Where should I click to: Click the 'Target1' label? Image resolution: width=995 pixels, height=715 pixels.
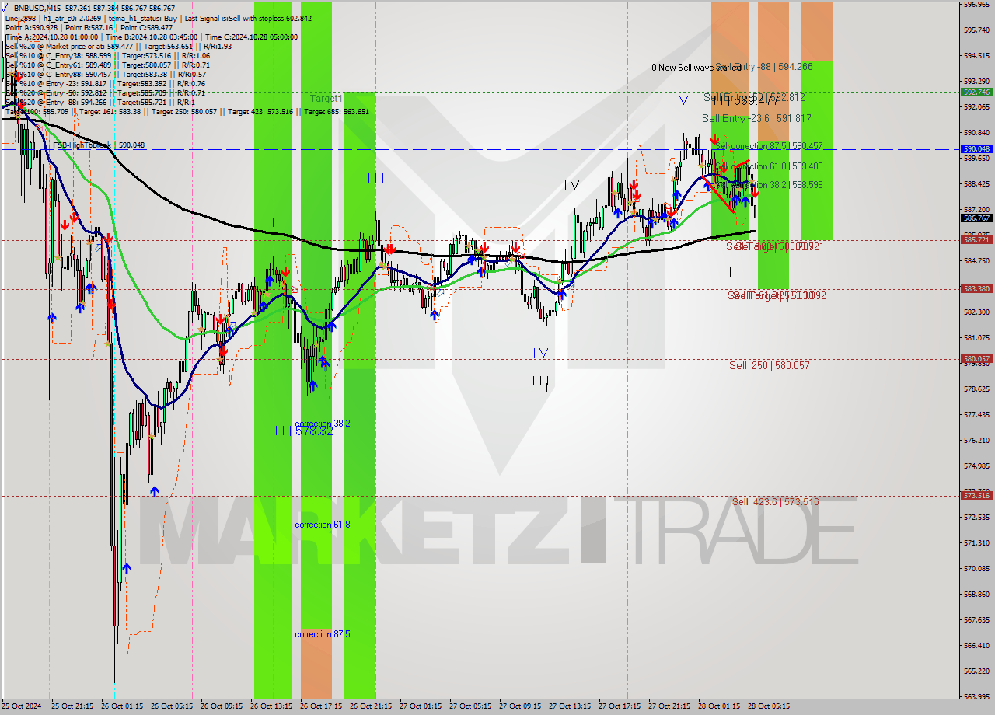pyautogui.click(x=326, y=99)
